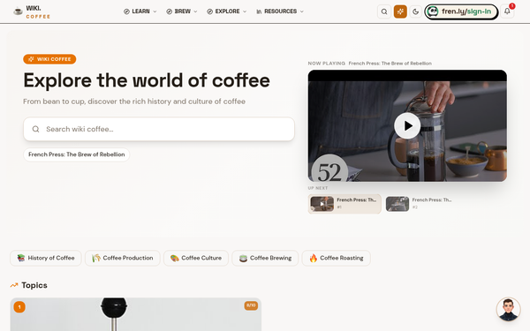
Task: Click the colorful icon on Culture chip
Action: [174, 259]
